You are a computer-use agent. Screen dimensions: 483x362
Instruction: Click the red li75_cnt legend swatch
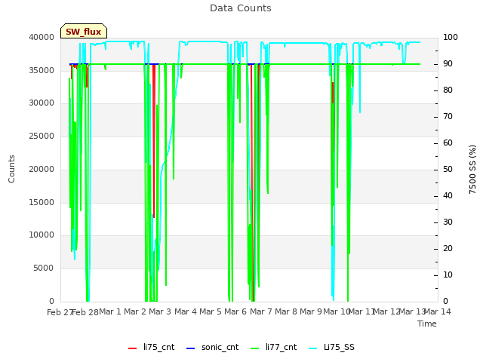point(133,348)
